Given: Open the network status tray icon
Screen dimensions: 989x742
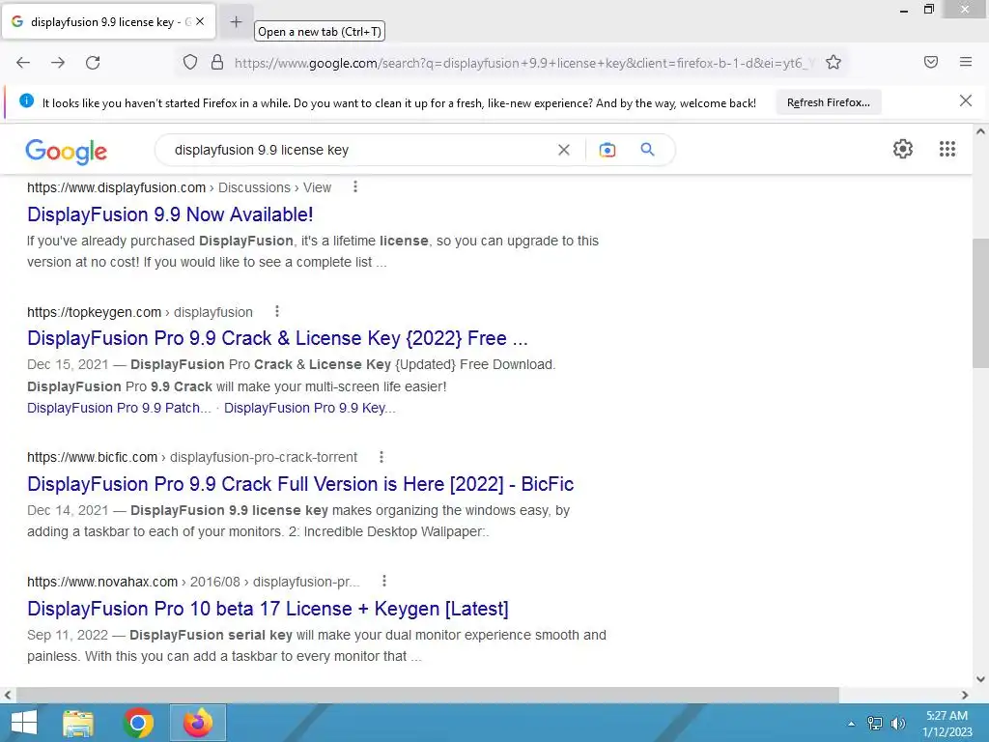Looking at the screenshot, I should (x=875, y=723).
